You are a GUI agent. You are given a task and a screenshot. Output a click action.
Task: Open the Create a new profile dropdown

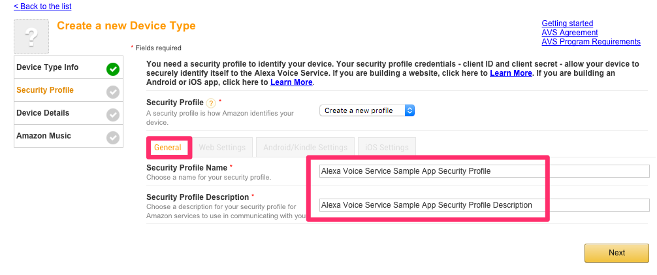(366, 110)
